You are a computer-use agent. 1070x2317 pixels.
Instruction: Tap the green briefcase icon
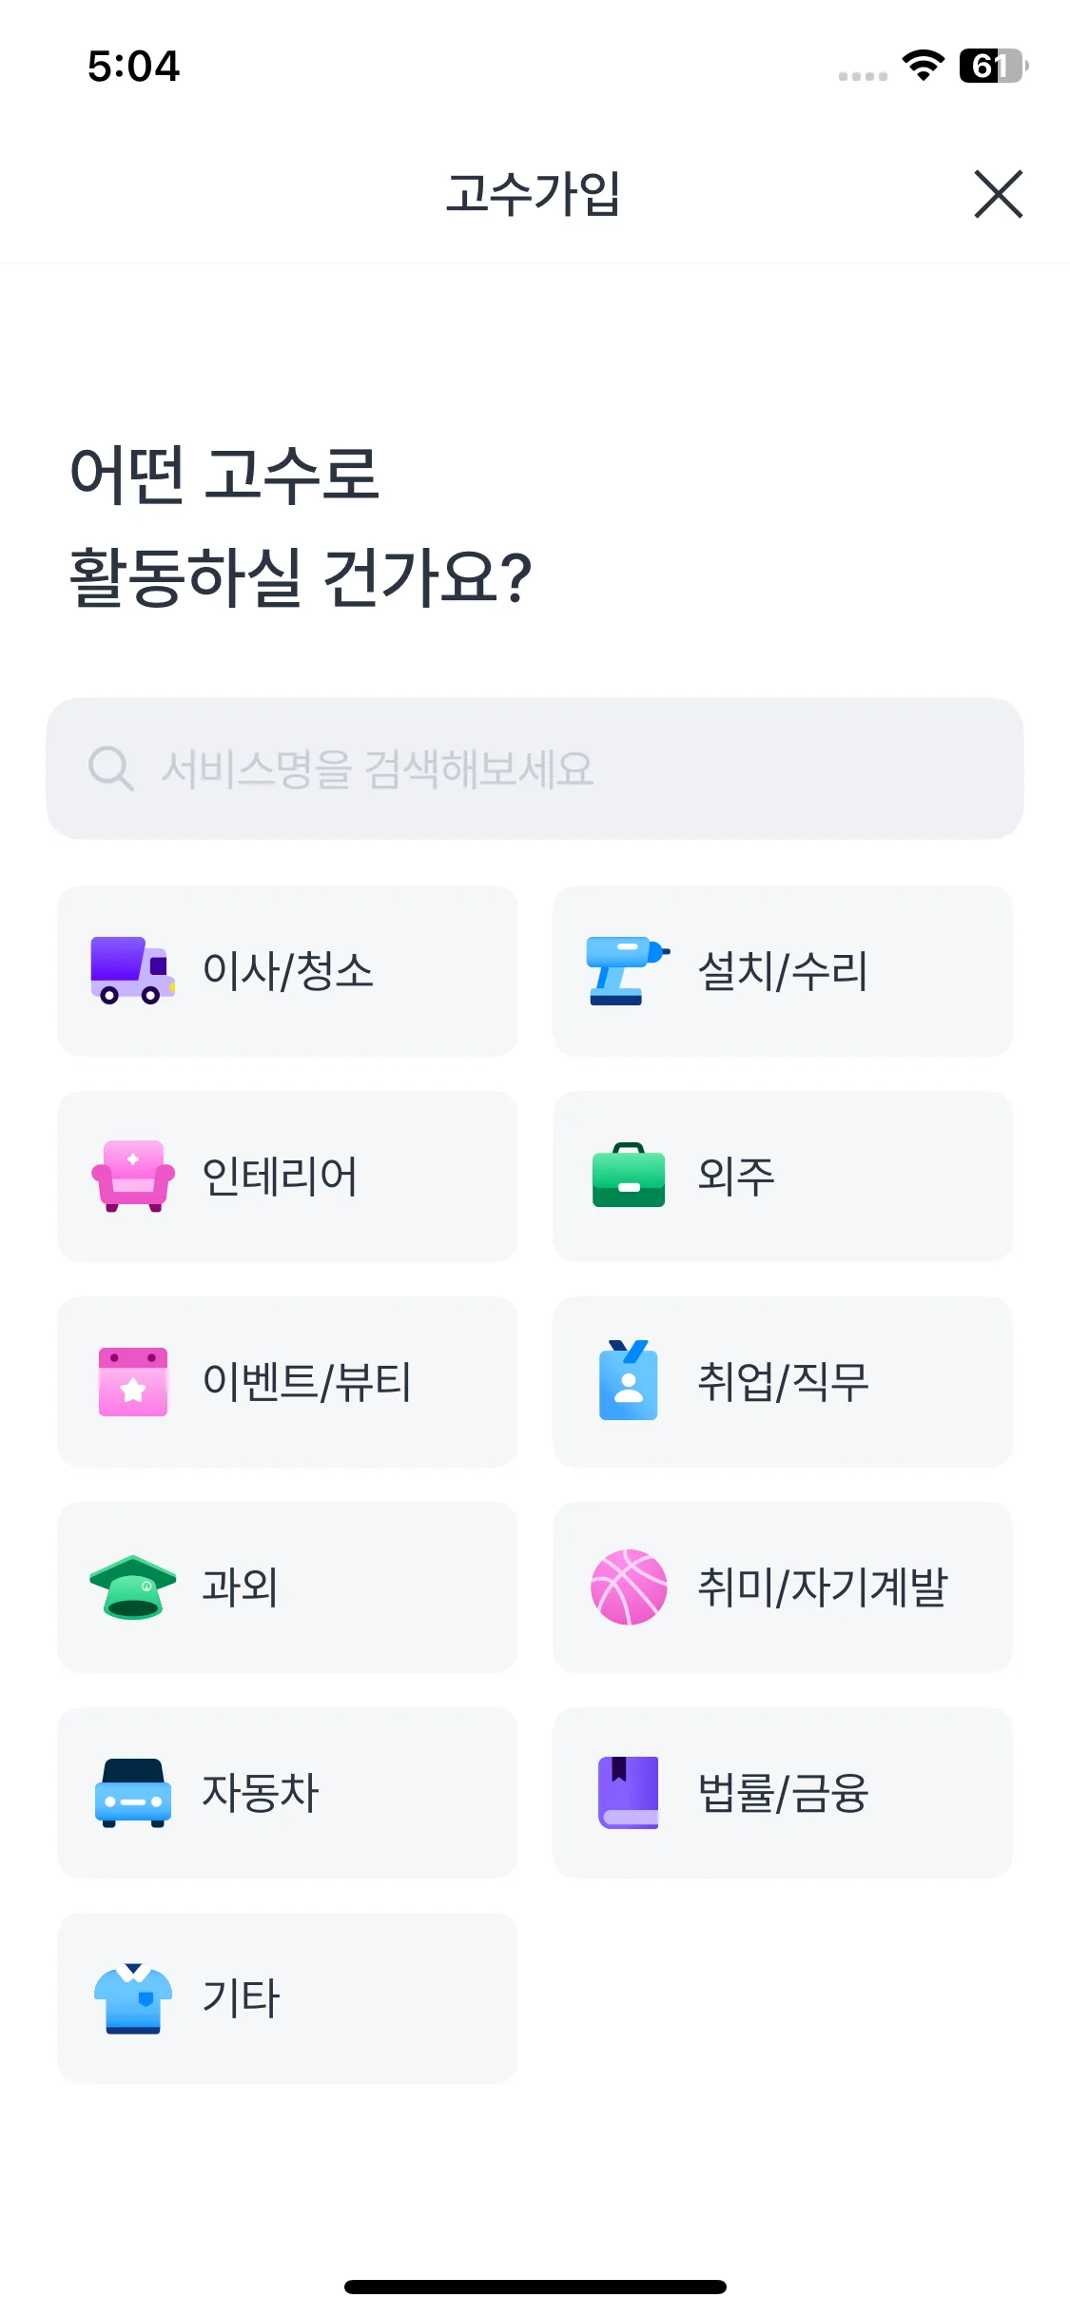(x=628, y=1176)
